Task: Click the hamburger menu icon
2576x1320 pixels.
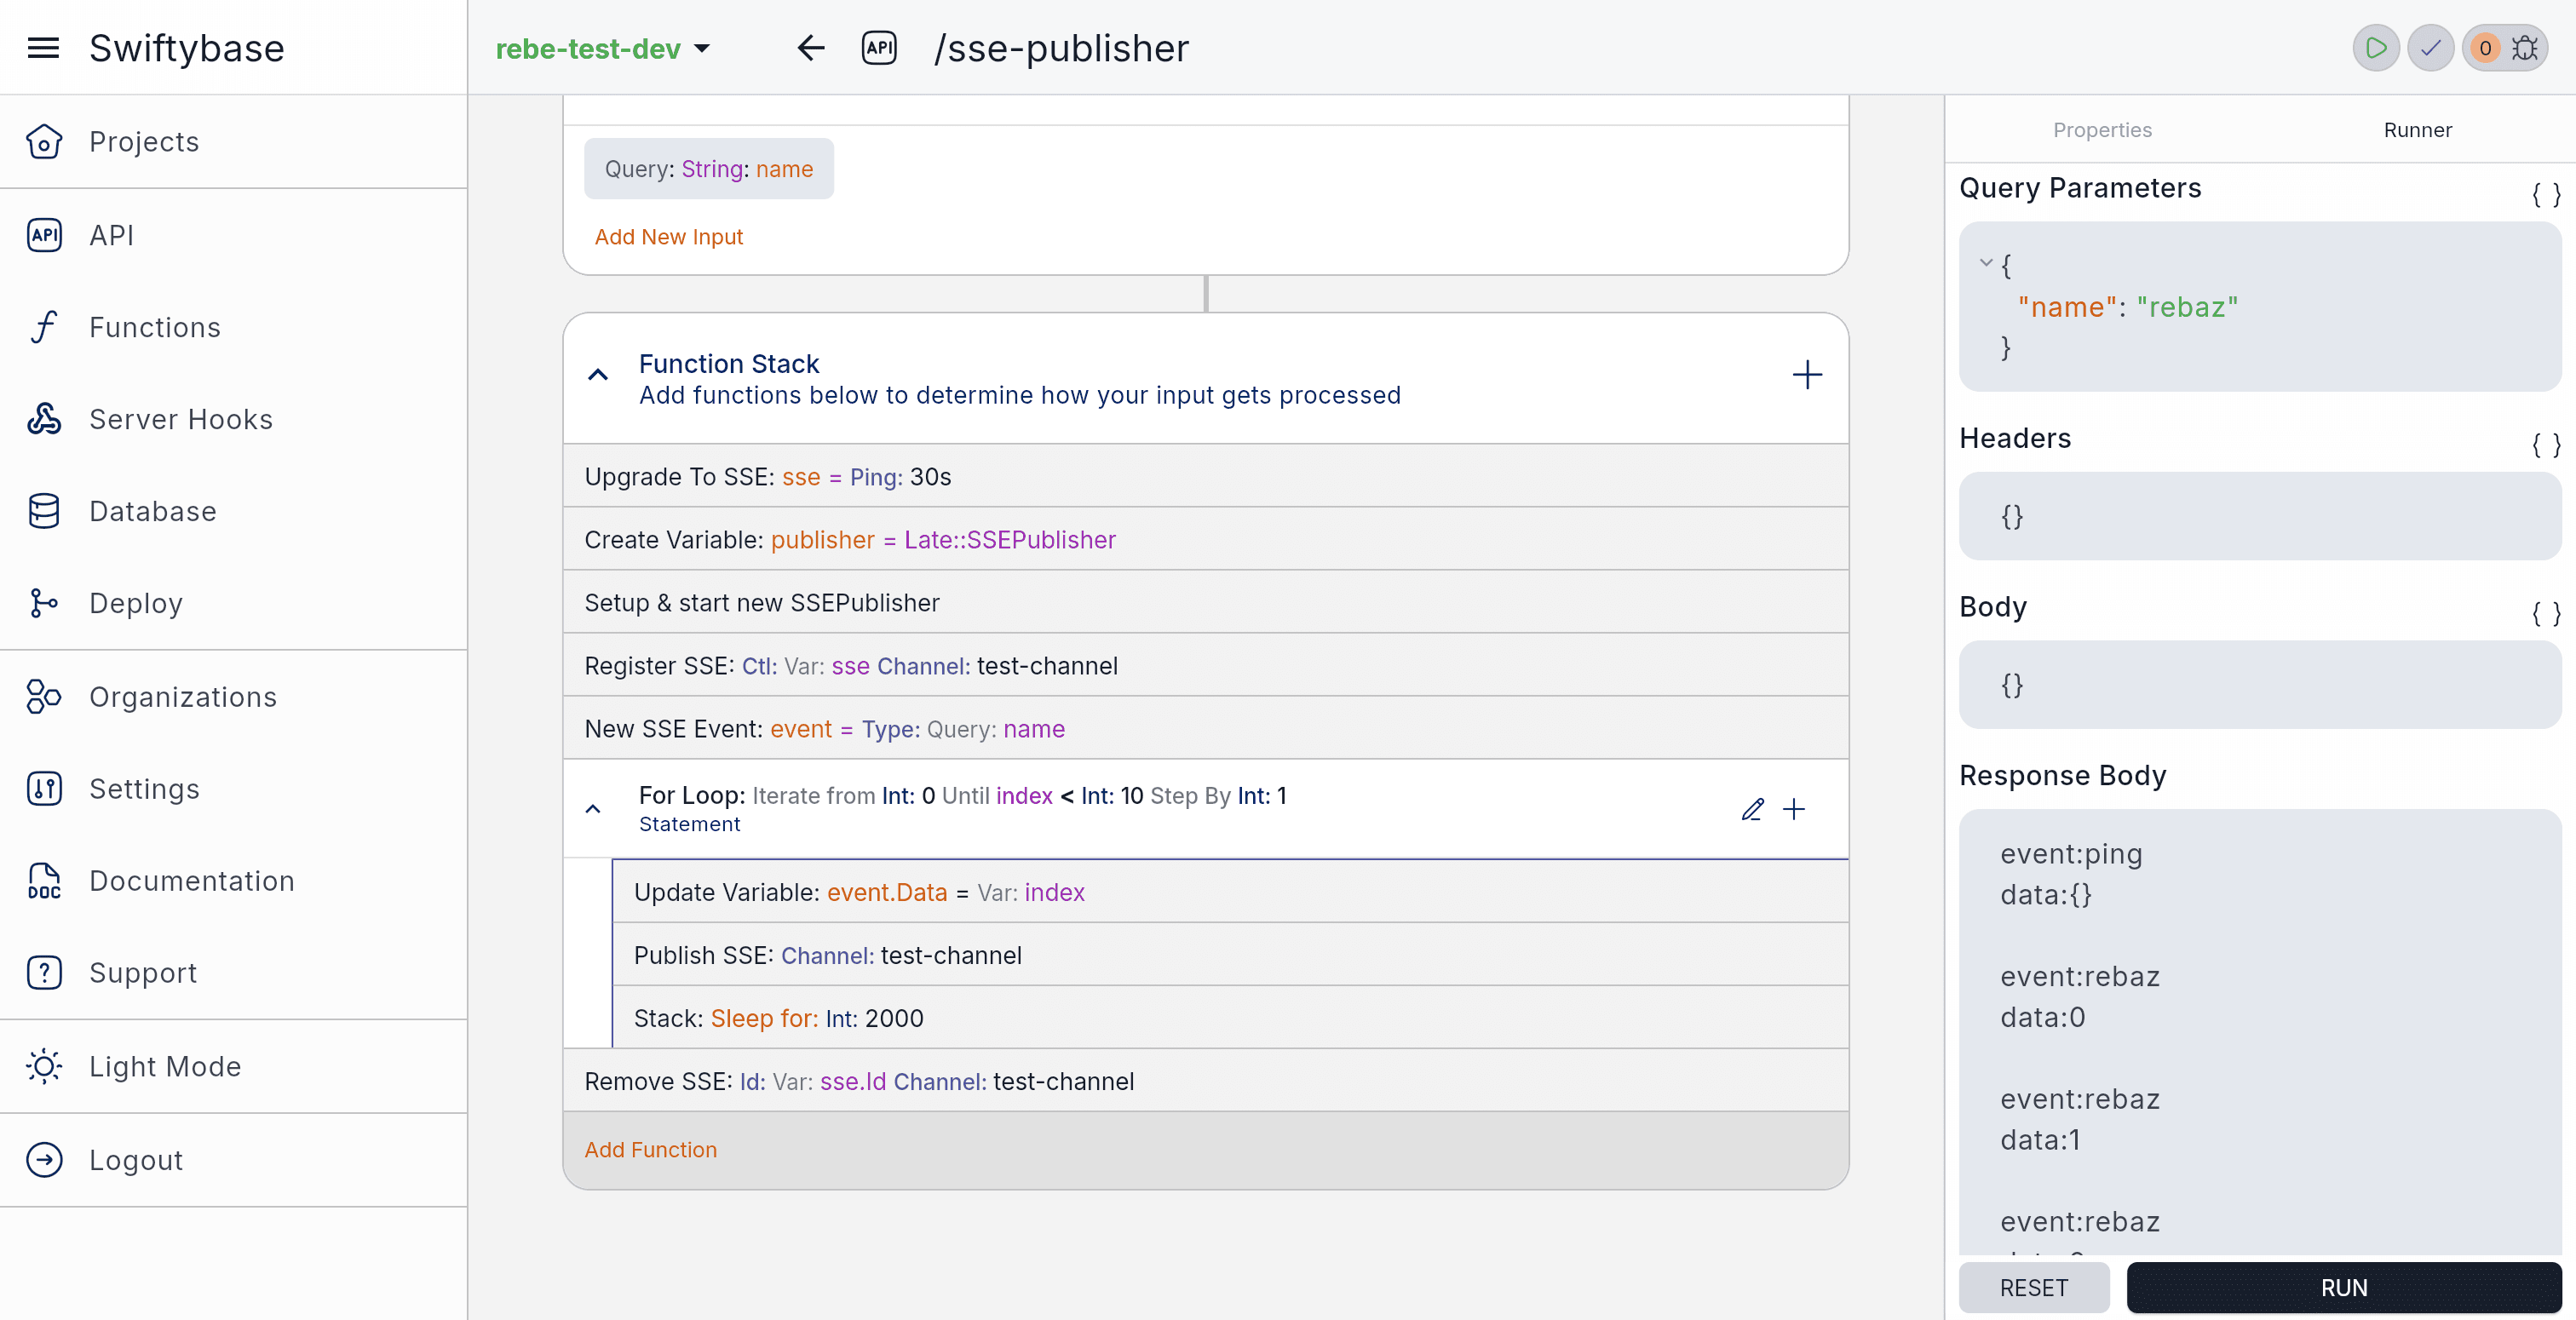Action: pos(43,48)
